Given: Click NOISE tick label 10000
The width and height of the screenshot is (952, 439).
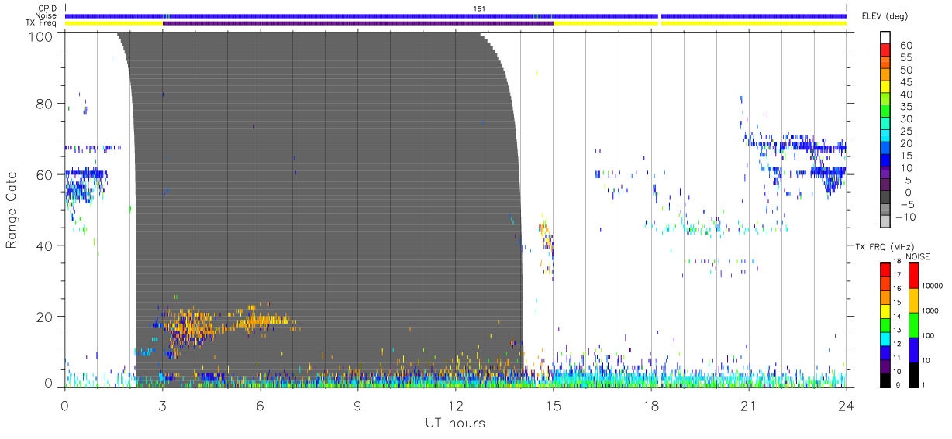Looking at the screenshot, I should [933, 286].
